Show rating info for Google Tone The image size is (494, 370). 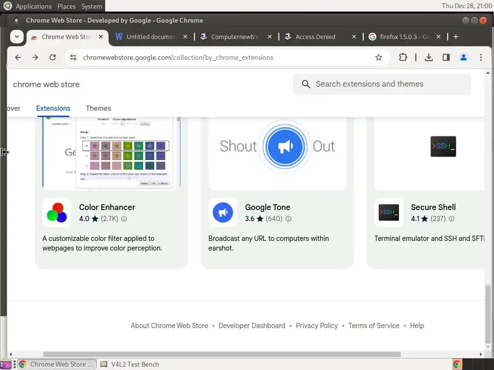(x=288, y=219)
